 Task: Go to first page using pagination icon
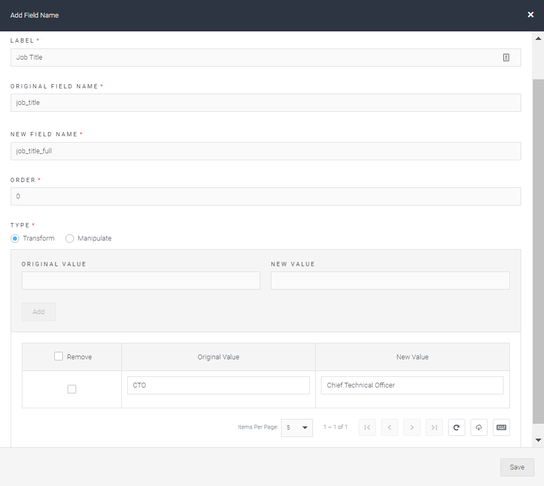coord(367,427)
